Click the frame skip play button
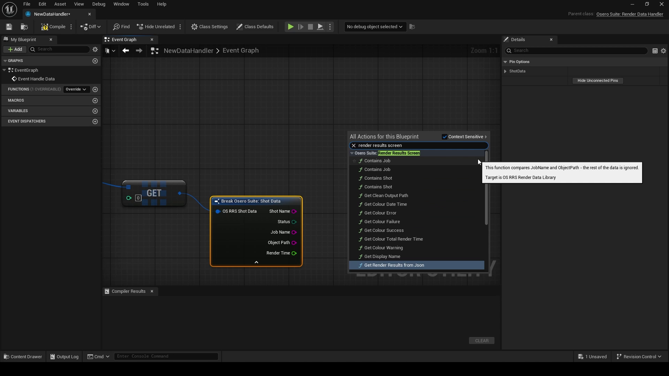 [x=300, y=27]
